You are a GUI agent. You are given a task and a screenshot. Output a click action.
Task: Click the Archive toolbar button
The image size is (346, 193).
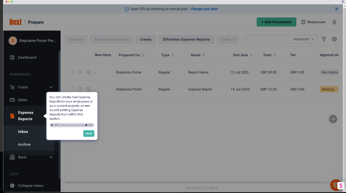[x=76, y=39]
